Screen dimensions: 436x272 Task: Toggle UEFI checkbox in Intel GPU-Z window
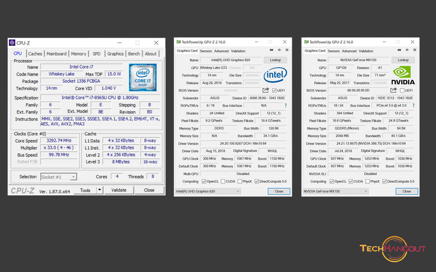[274, 90]
